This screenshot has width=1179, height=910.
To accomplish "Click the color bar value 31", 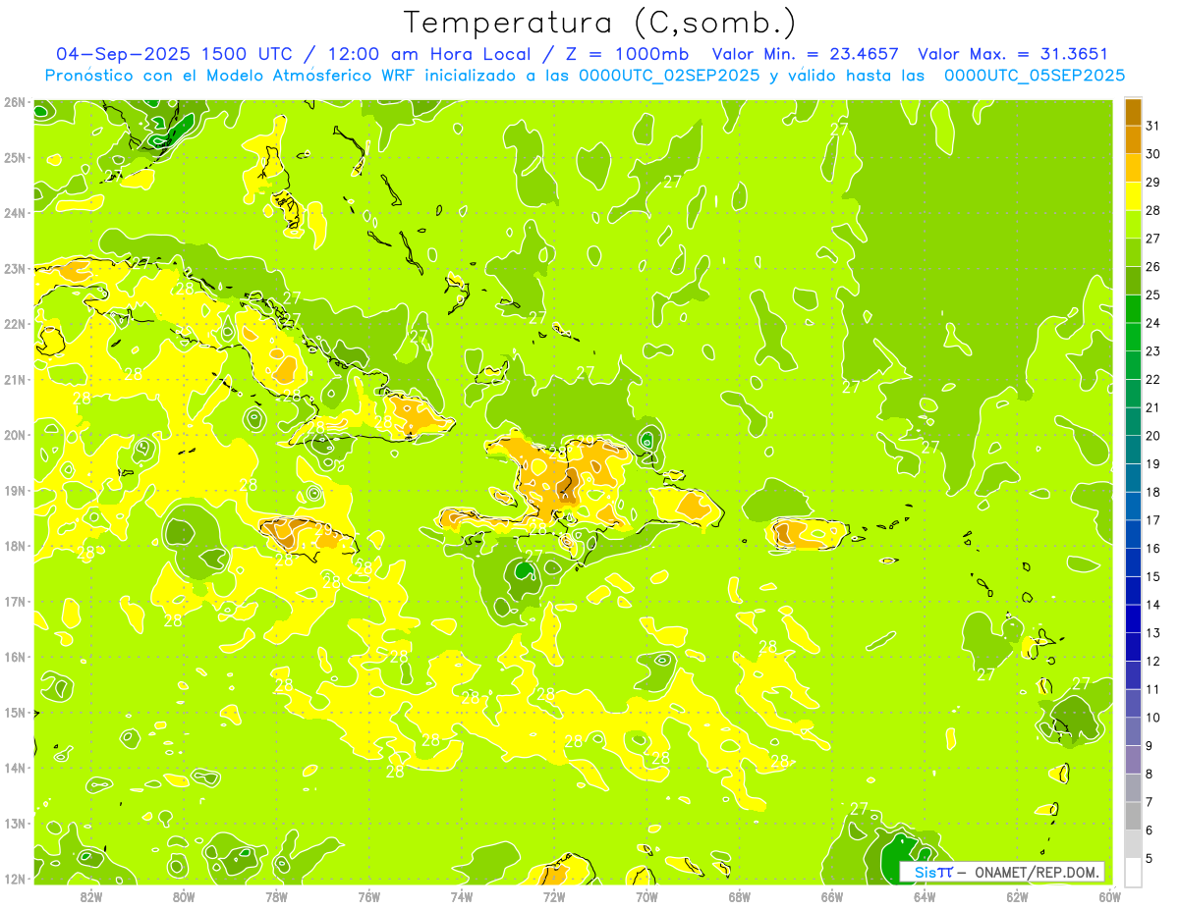I will 1152,126.
